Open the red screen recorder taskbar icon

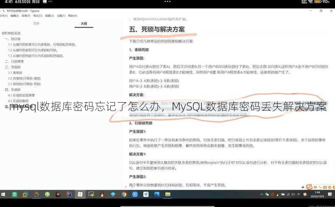click(58, 194)
